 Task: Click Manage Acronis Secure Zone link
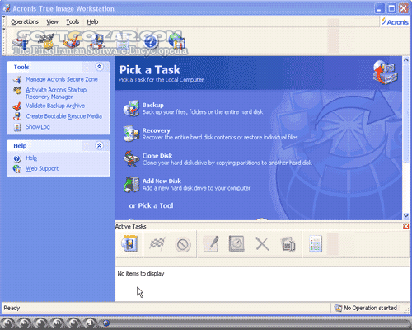62,79
